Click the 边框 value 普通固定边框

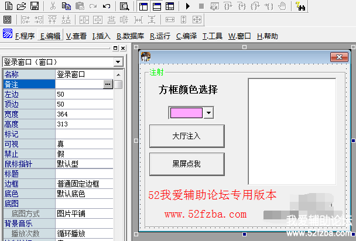(84, 184)
